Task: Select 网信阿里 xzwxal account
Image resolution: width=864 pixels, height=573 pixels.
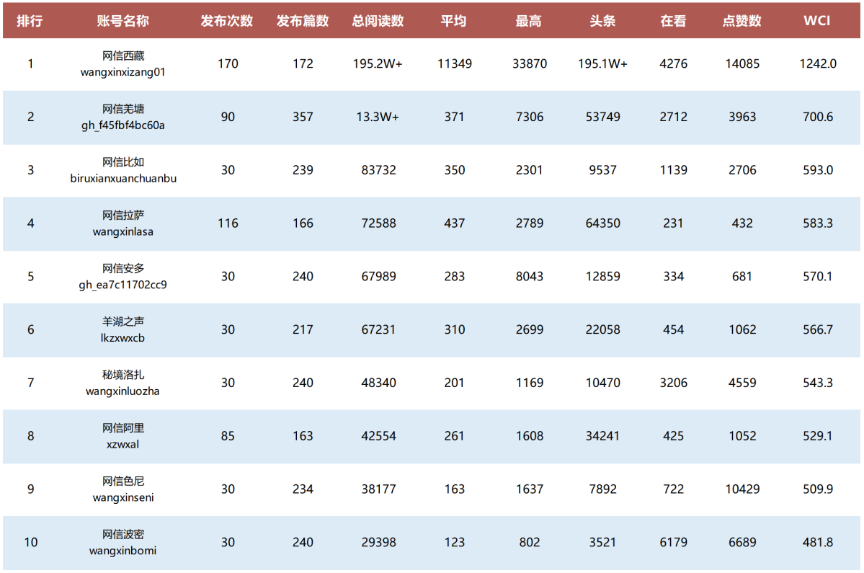Action: coord(123,436)
